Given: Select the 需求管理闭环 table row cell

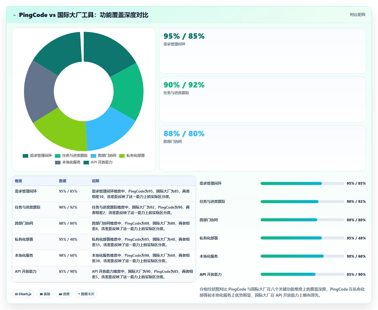Looking at the screenshot, I should [26, 191].
